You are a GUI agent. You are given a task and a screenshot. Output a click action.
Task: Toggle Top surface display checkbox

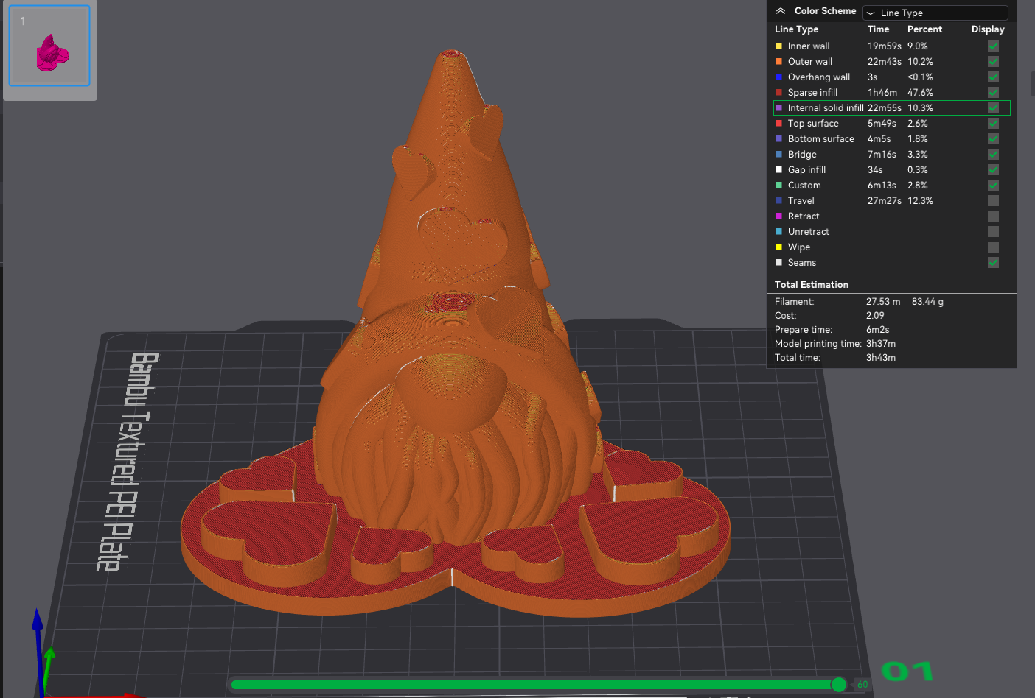point(993,123)
